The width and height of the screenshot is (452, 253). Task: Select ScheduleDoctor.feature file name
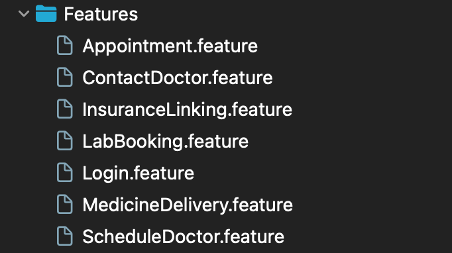183,236
